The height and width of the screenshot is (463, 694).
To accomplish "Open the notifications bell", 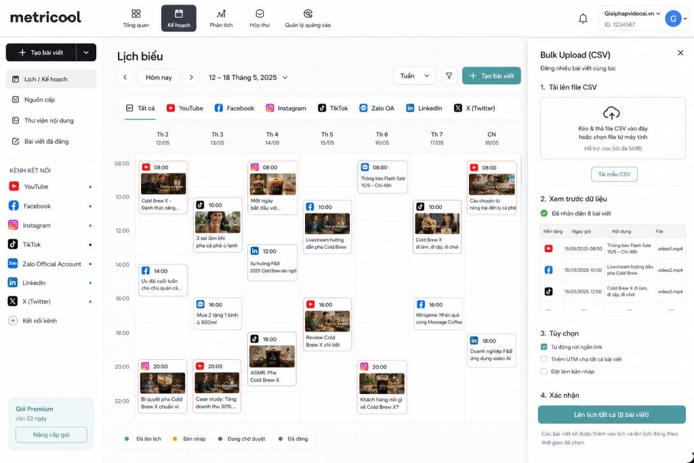I will pyautogui.click(x=583, y=18).
